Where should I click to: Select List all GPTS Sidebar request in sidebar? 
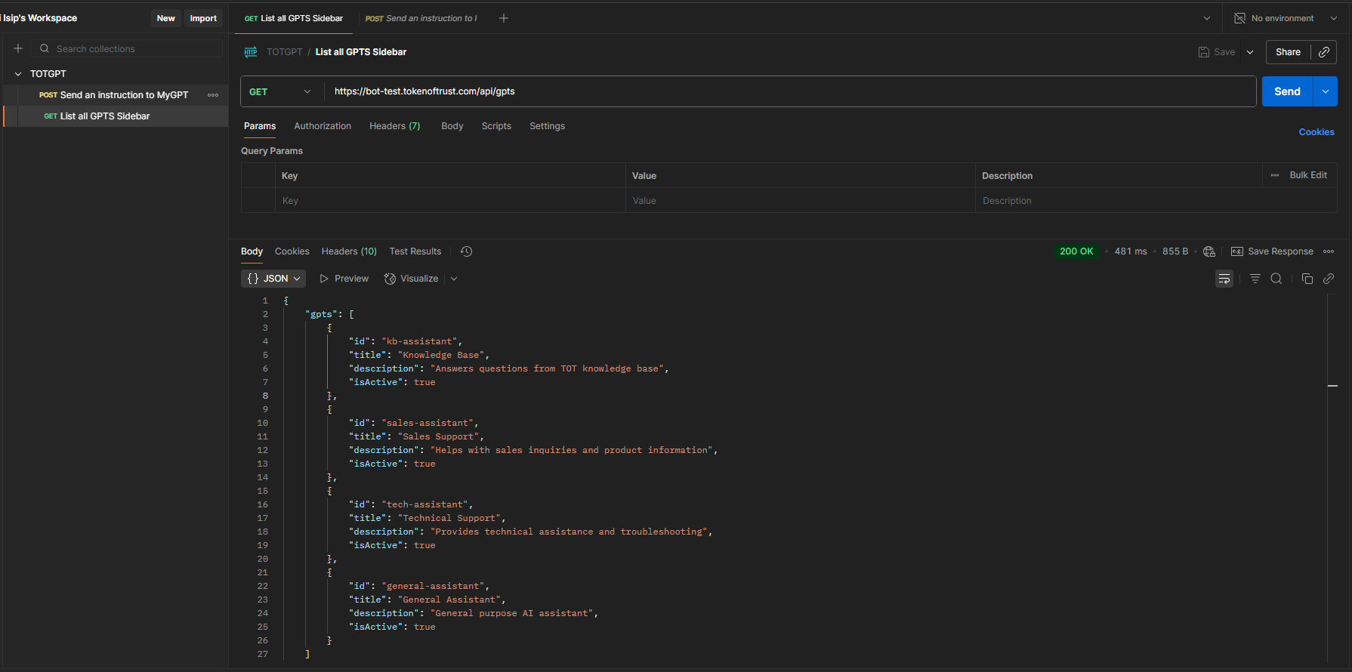coord(104,116)
